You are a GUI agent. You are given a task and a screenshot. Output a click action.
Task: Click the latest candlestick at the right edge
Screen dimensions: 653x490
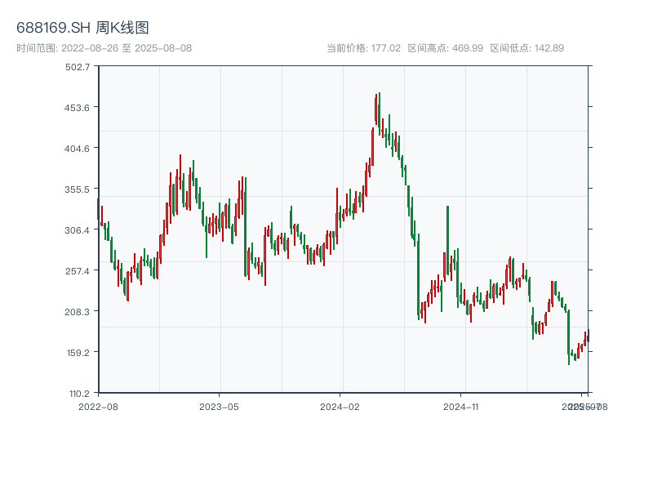(588, 335)
